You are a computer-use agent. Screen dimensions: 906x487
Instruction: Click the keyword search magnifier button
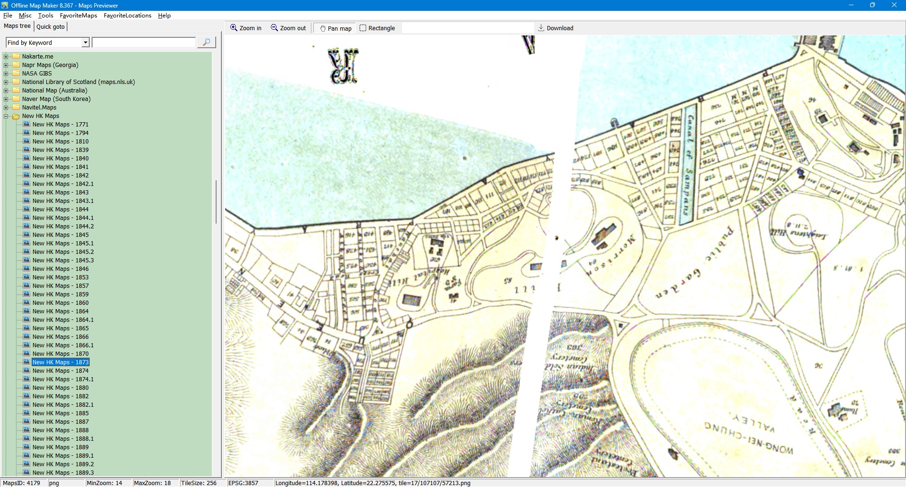click(206, 42)
